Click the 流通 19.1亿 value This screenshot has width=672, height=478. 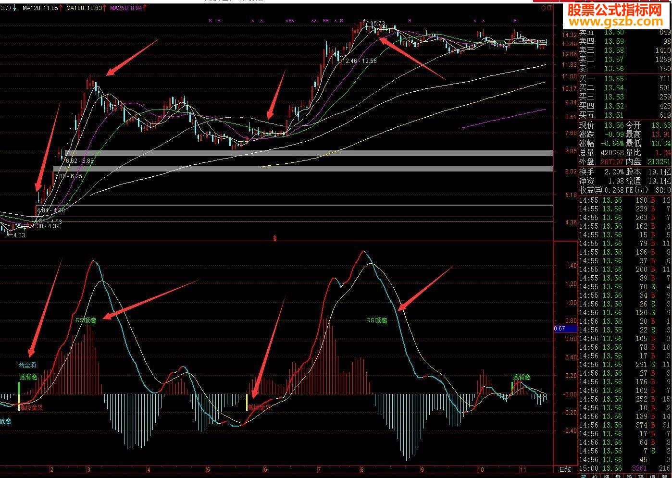[x=660, y=181]
